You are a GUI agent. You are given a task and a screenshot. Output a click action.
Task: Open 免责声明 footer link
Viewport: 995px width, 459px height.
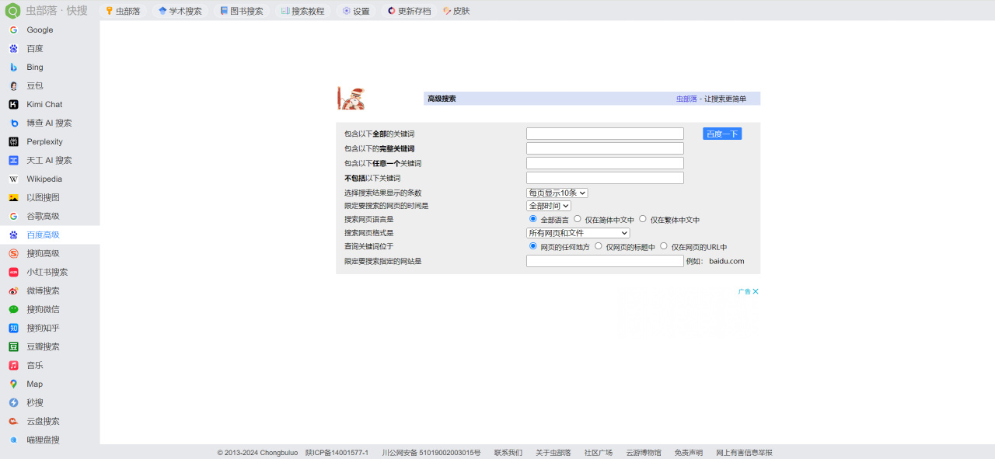689,453
